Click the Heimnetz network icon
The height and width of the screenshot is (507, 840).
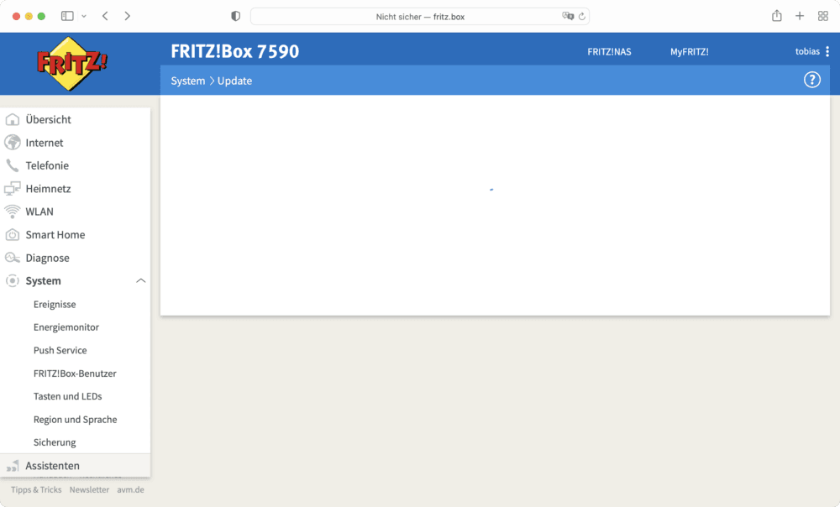pyautogui.click(x=13, y=189)
